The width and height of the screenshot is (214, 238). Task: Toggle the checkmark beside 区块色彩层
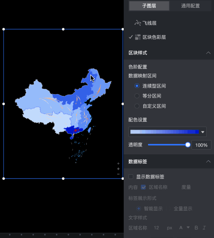(131, 37)
